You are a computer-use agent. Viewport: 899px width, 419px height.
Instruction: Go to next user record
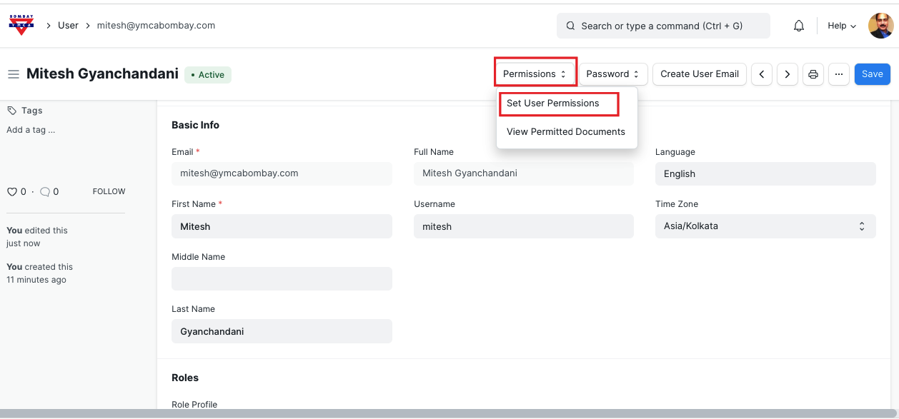pyautogui.click(x=788, y=74)
